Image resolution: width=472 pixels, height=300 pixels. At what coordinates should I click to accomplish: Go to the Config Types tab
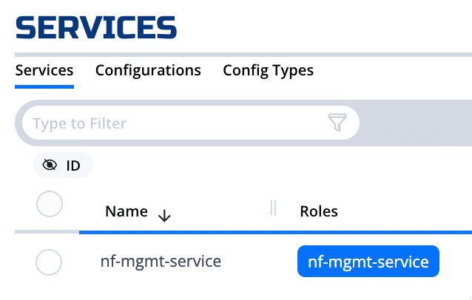pyautogui.click(x=268, y=71)
